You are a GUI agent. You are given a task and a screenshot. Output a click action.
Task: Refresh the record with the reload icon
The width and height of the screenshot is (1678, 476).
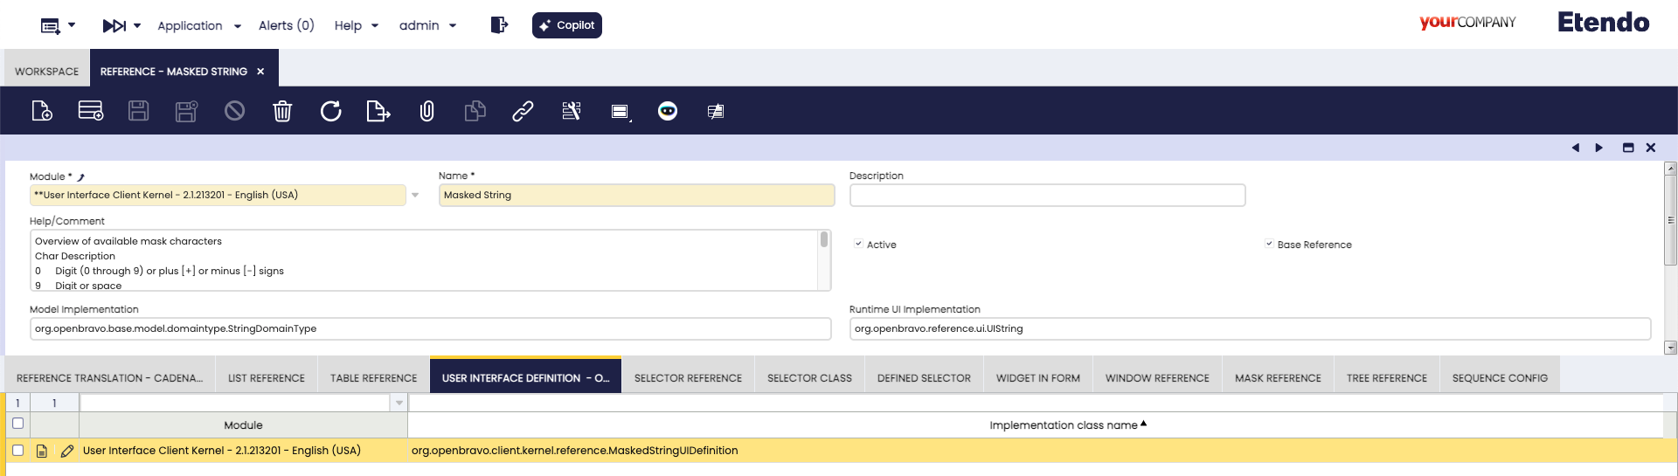click(x=330, y=111)
